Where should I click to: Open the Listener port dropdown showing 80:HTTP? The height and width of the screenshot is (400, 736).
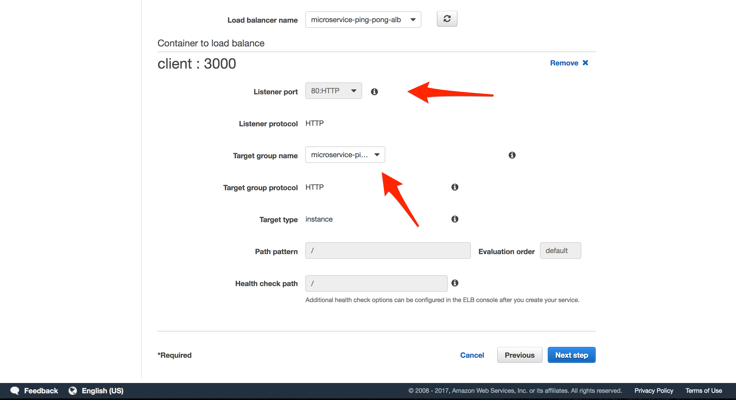pyautogui.click(x=333, y=91)
